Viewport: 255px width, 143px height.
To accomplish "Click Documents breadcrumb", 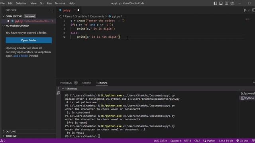I will coord(97,16).
